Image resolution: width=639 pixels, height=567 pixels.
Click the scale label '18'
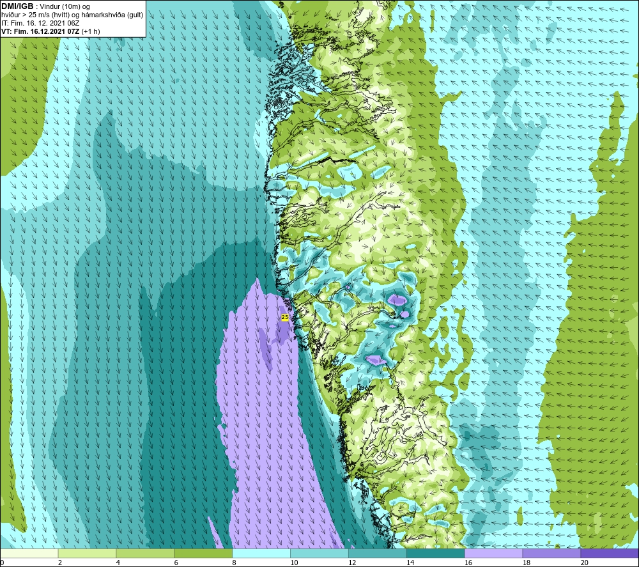526,563
